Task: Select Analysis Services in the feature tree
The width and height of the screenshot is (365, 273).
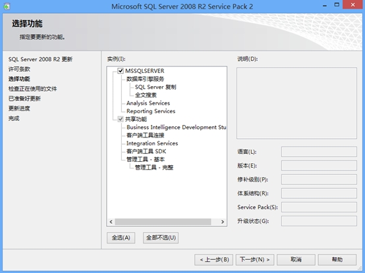Action: tap(148, 103)
